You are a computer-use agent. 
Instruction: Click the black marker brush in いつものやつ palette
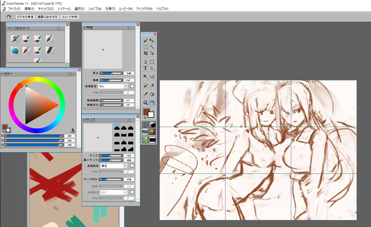(x=49, y=50)
